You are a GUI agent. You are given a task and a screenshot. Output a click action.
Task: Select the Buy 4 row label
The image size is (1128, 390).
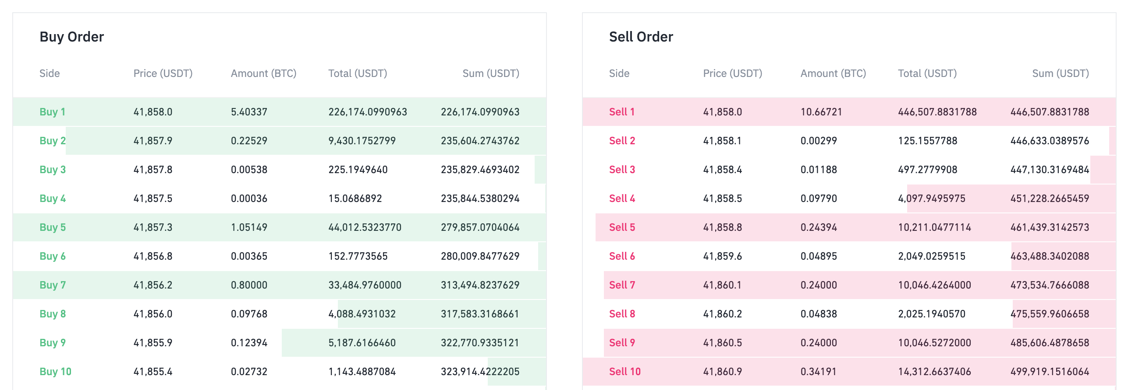53,198
